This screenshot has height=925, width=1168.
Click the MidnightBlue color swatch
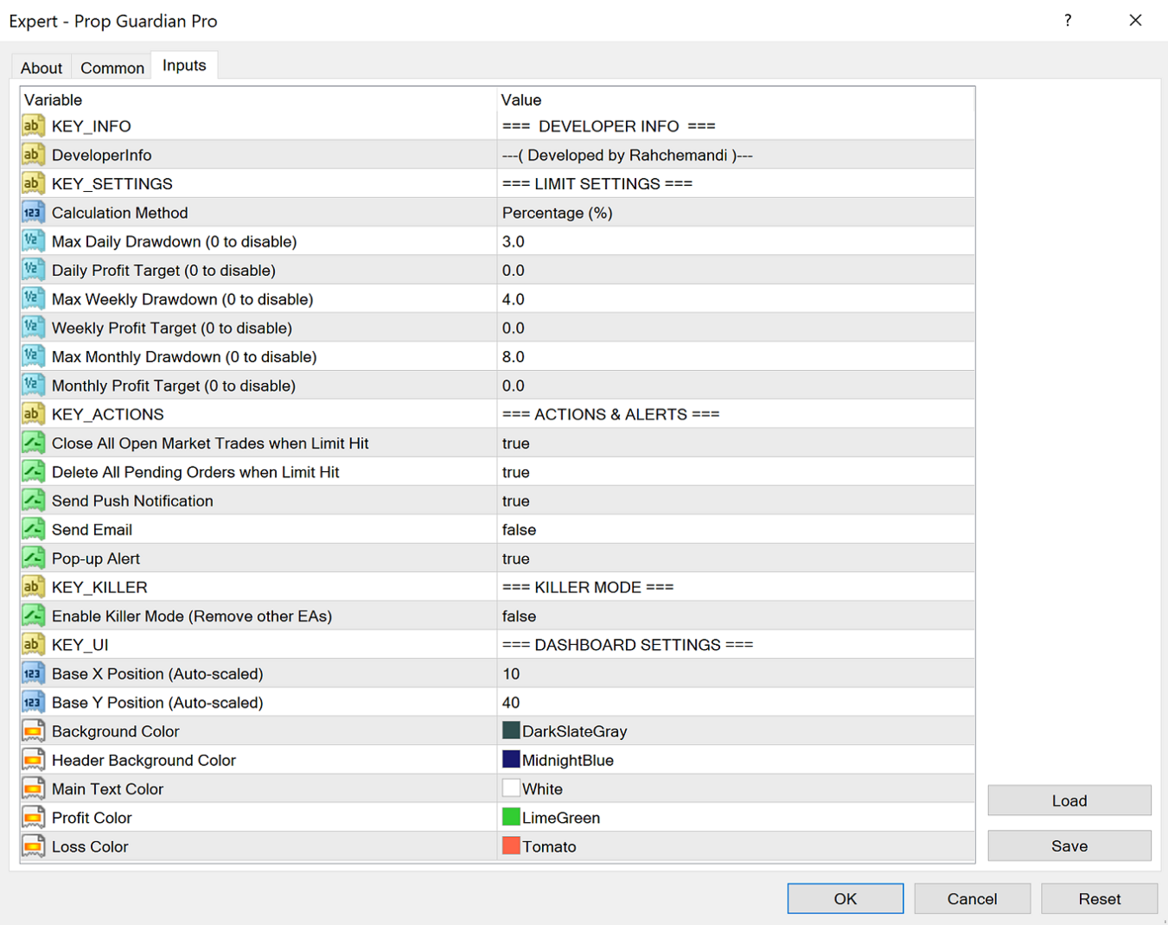point(511,759)
